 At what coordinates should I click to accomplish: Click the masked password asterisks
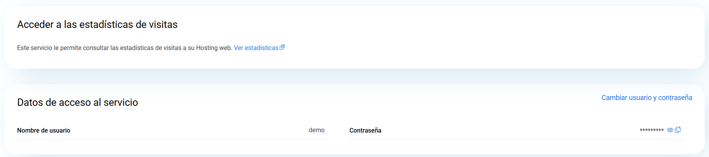[651, 131]
